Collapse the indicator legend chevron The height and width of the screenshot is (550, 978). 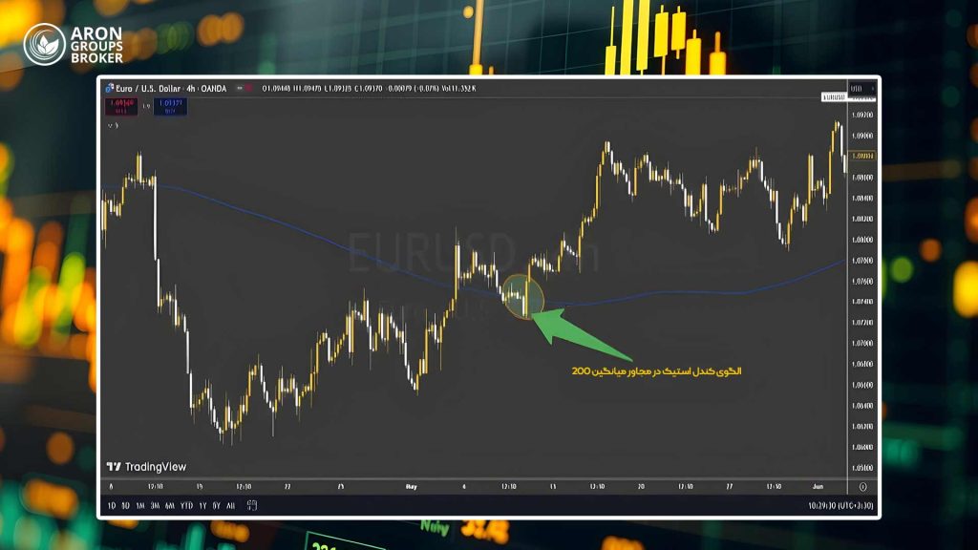(110, 125)
